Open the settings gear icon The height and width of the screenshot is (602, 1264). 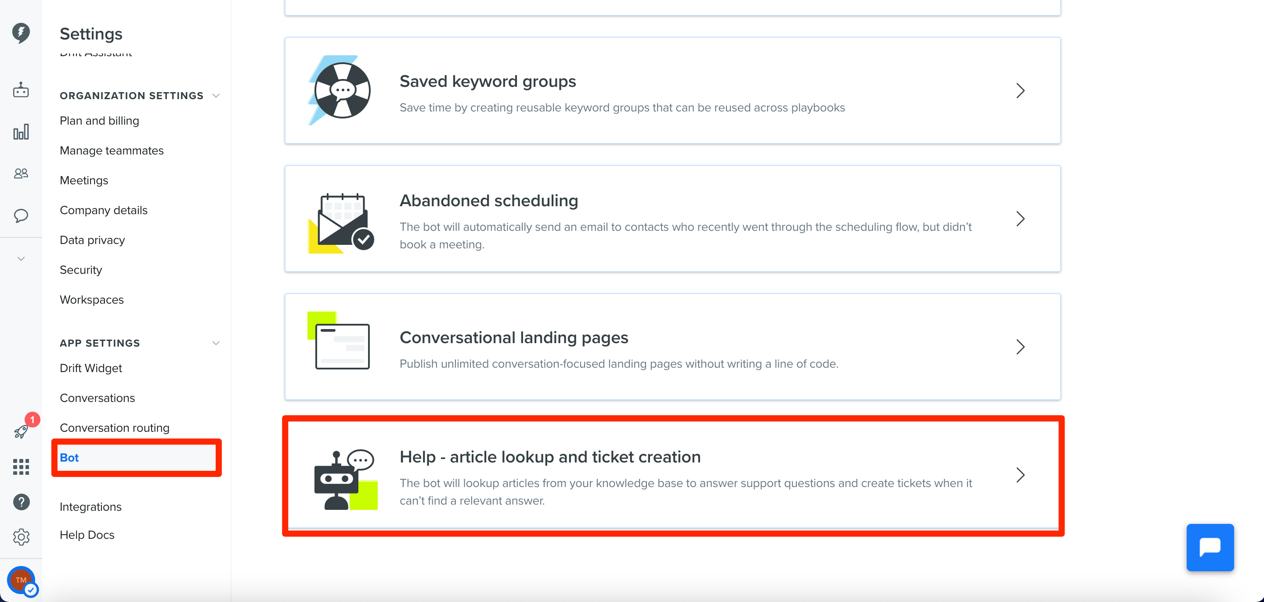coord(21,537)
